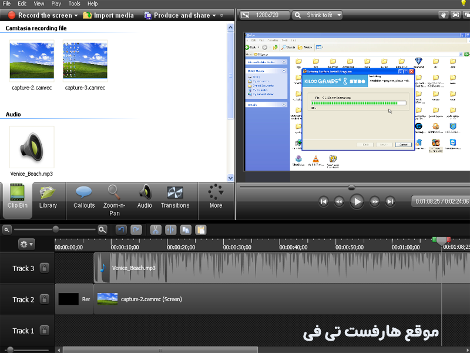Open the Help menu
Screen dimensions: 470x353
pyautogui.click(x=92, y=4)
